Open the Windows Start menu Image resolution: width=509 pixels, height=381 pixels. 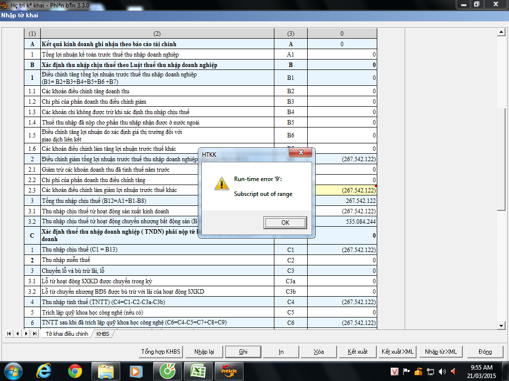pos(12,371)
